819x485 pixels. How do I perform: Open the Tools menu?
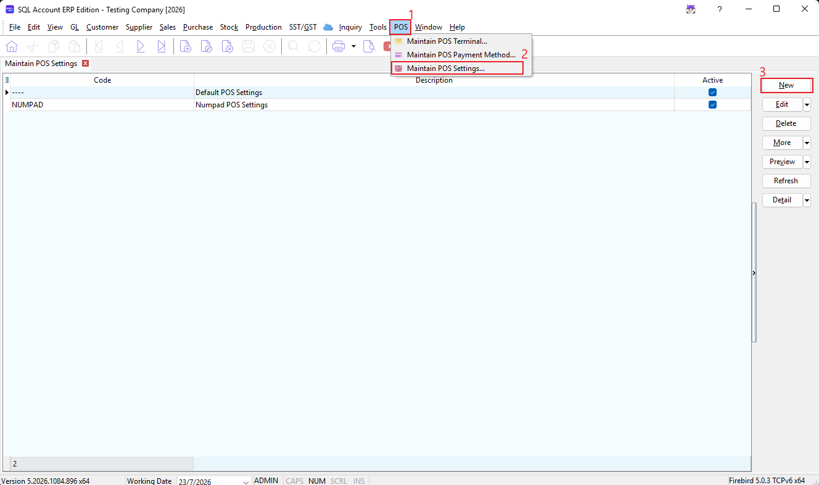(378, 27)
